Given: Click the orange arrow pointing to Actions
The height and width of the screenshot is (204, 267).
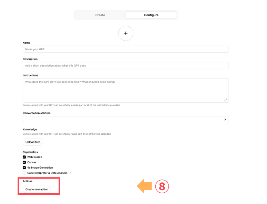Looking at the screenshot, I should pyautogui.click(x=144, y=186).
